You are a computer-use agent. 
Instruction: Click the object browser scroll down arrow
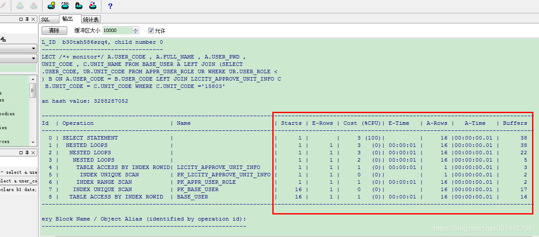(x=33, y=142)
